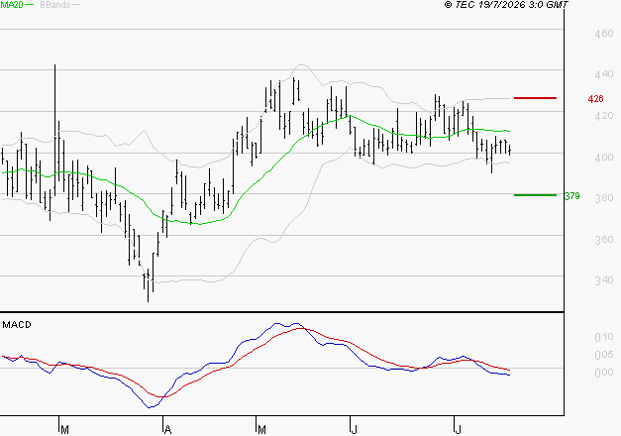Image resolution: width=621 pixels, height=436 pixels.
Task: Click the 340 price axis label
Action: 604,280
